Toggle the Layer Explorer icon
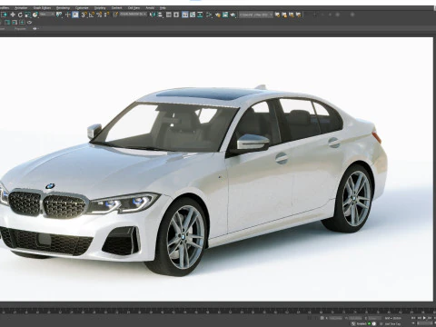 click(176, 15)
